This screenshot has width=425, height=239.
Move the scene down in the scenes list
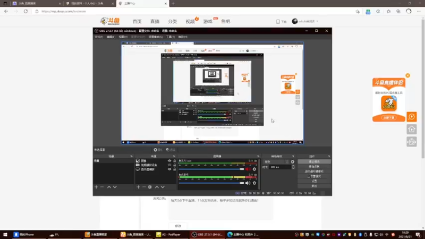pyautogui.click(x=115, y=187)
